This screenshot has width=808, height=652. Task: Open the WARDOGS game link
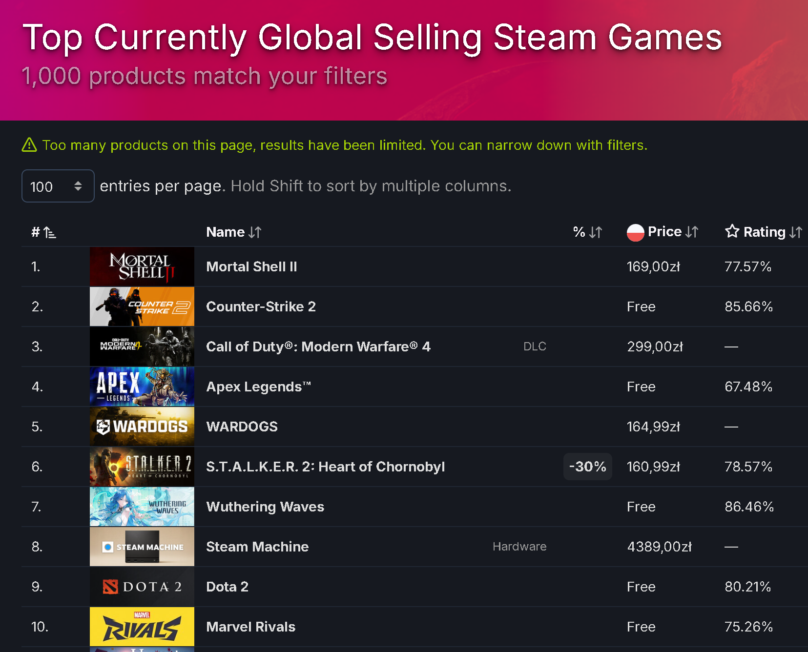[242, 427]
